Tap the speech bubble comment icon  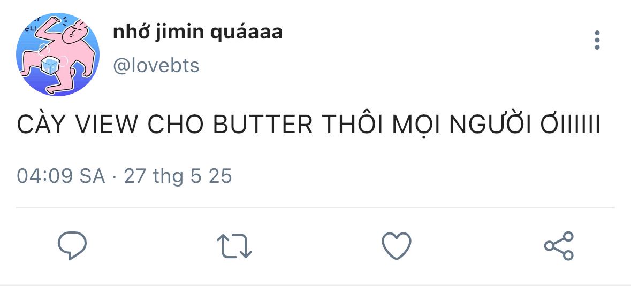click(x=72, y=246)
